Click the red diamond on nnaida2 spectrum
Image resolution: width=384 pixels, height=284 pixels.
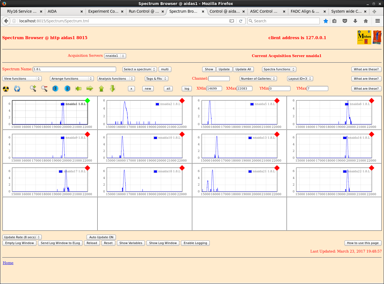coord(182,101)
